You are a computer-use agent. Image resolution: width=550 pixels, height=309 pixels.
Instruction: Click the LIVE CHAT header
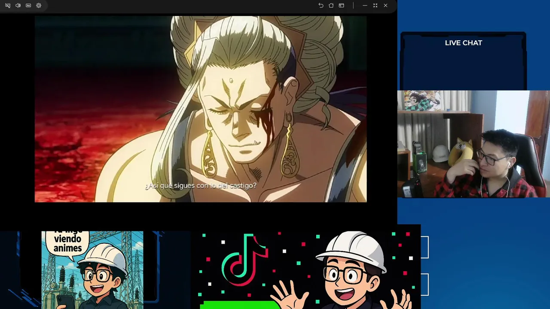pyautogui.click(x=463, y=43)
